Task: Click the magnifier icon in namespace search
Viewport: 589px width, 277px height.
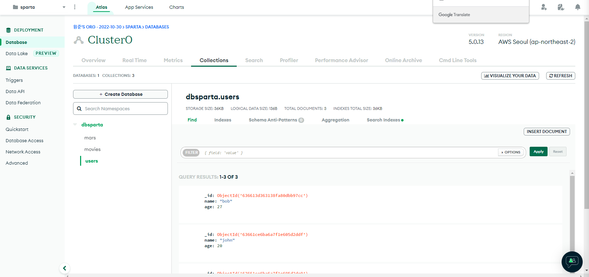Action: pyautogui.click(x=79, y=109)
